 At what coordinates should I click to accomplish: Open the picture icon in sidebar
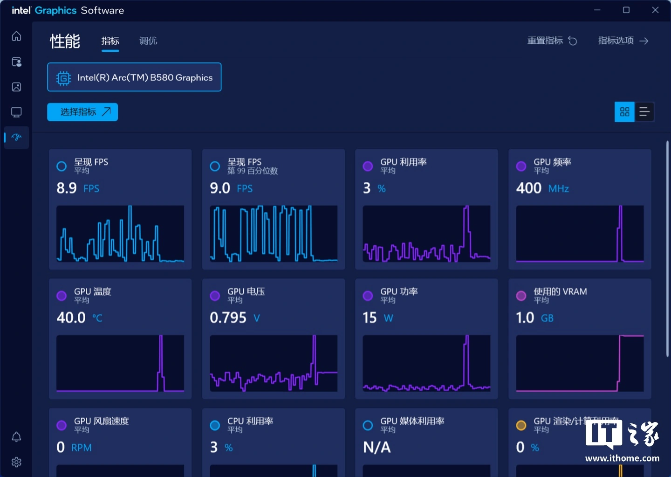coord(16,87)
